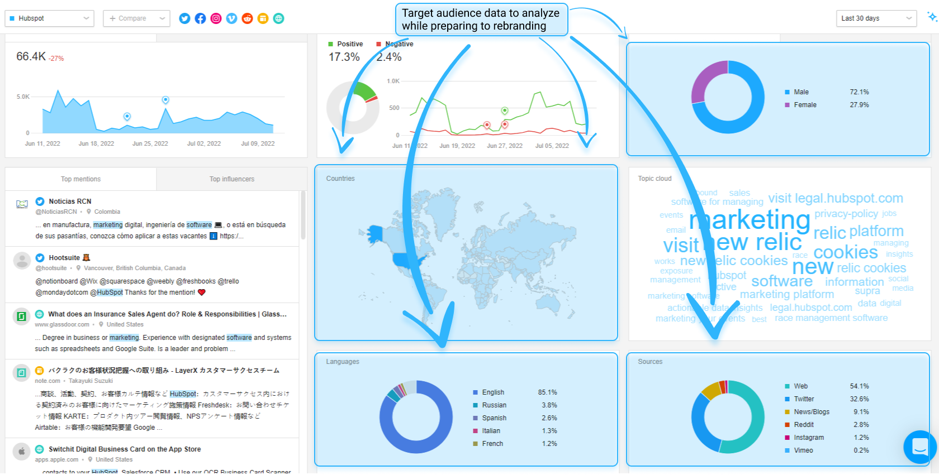The width and height of the screenshot is (939, 475).
Task: Click 'information' word in topic cloud
Action: point(855,282)
